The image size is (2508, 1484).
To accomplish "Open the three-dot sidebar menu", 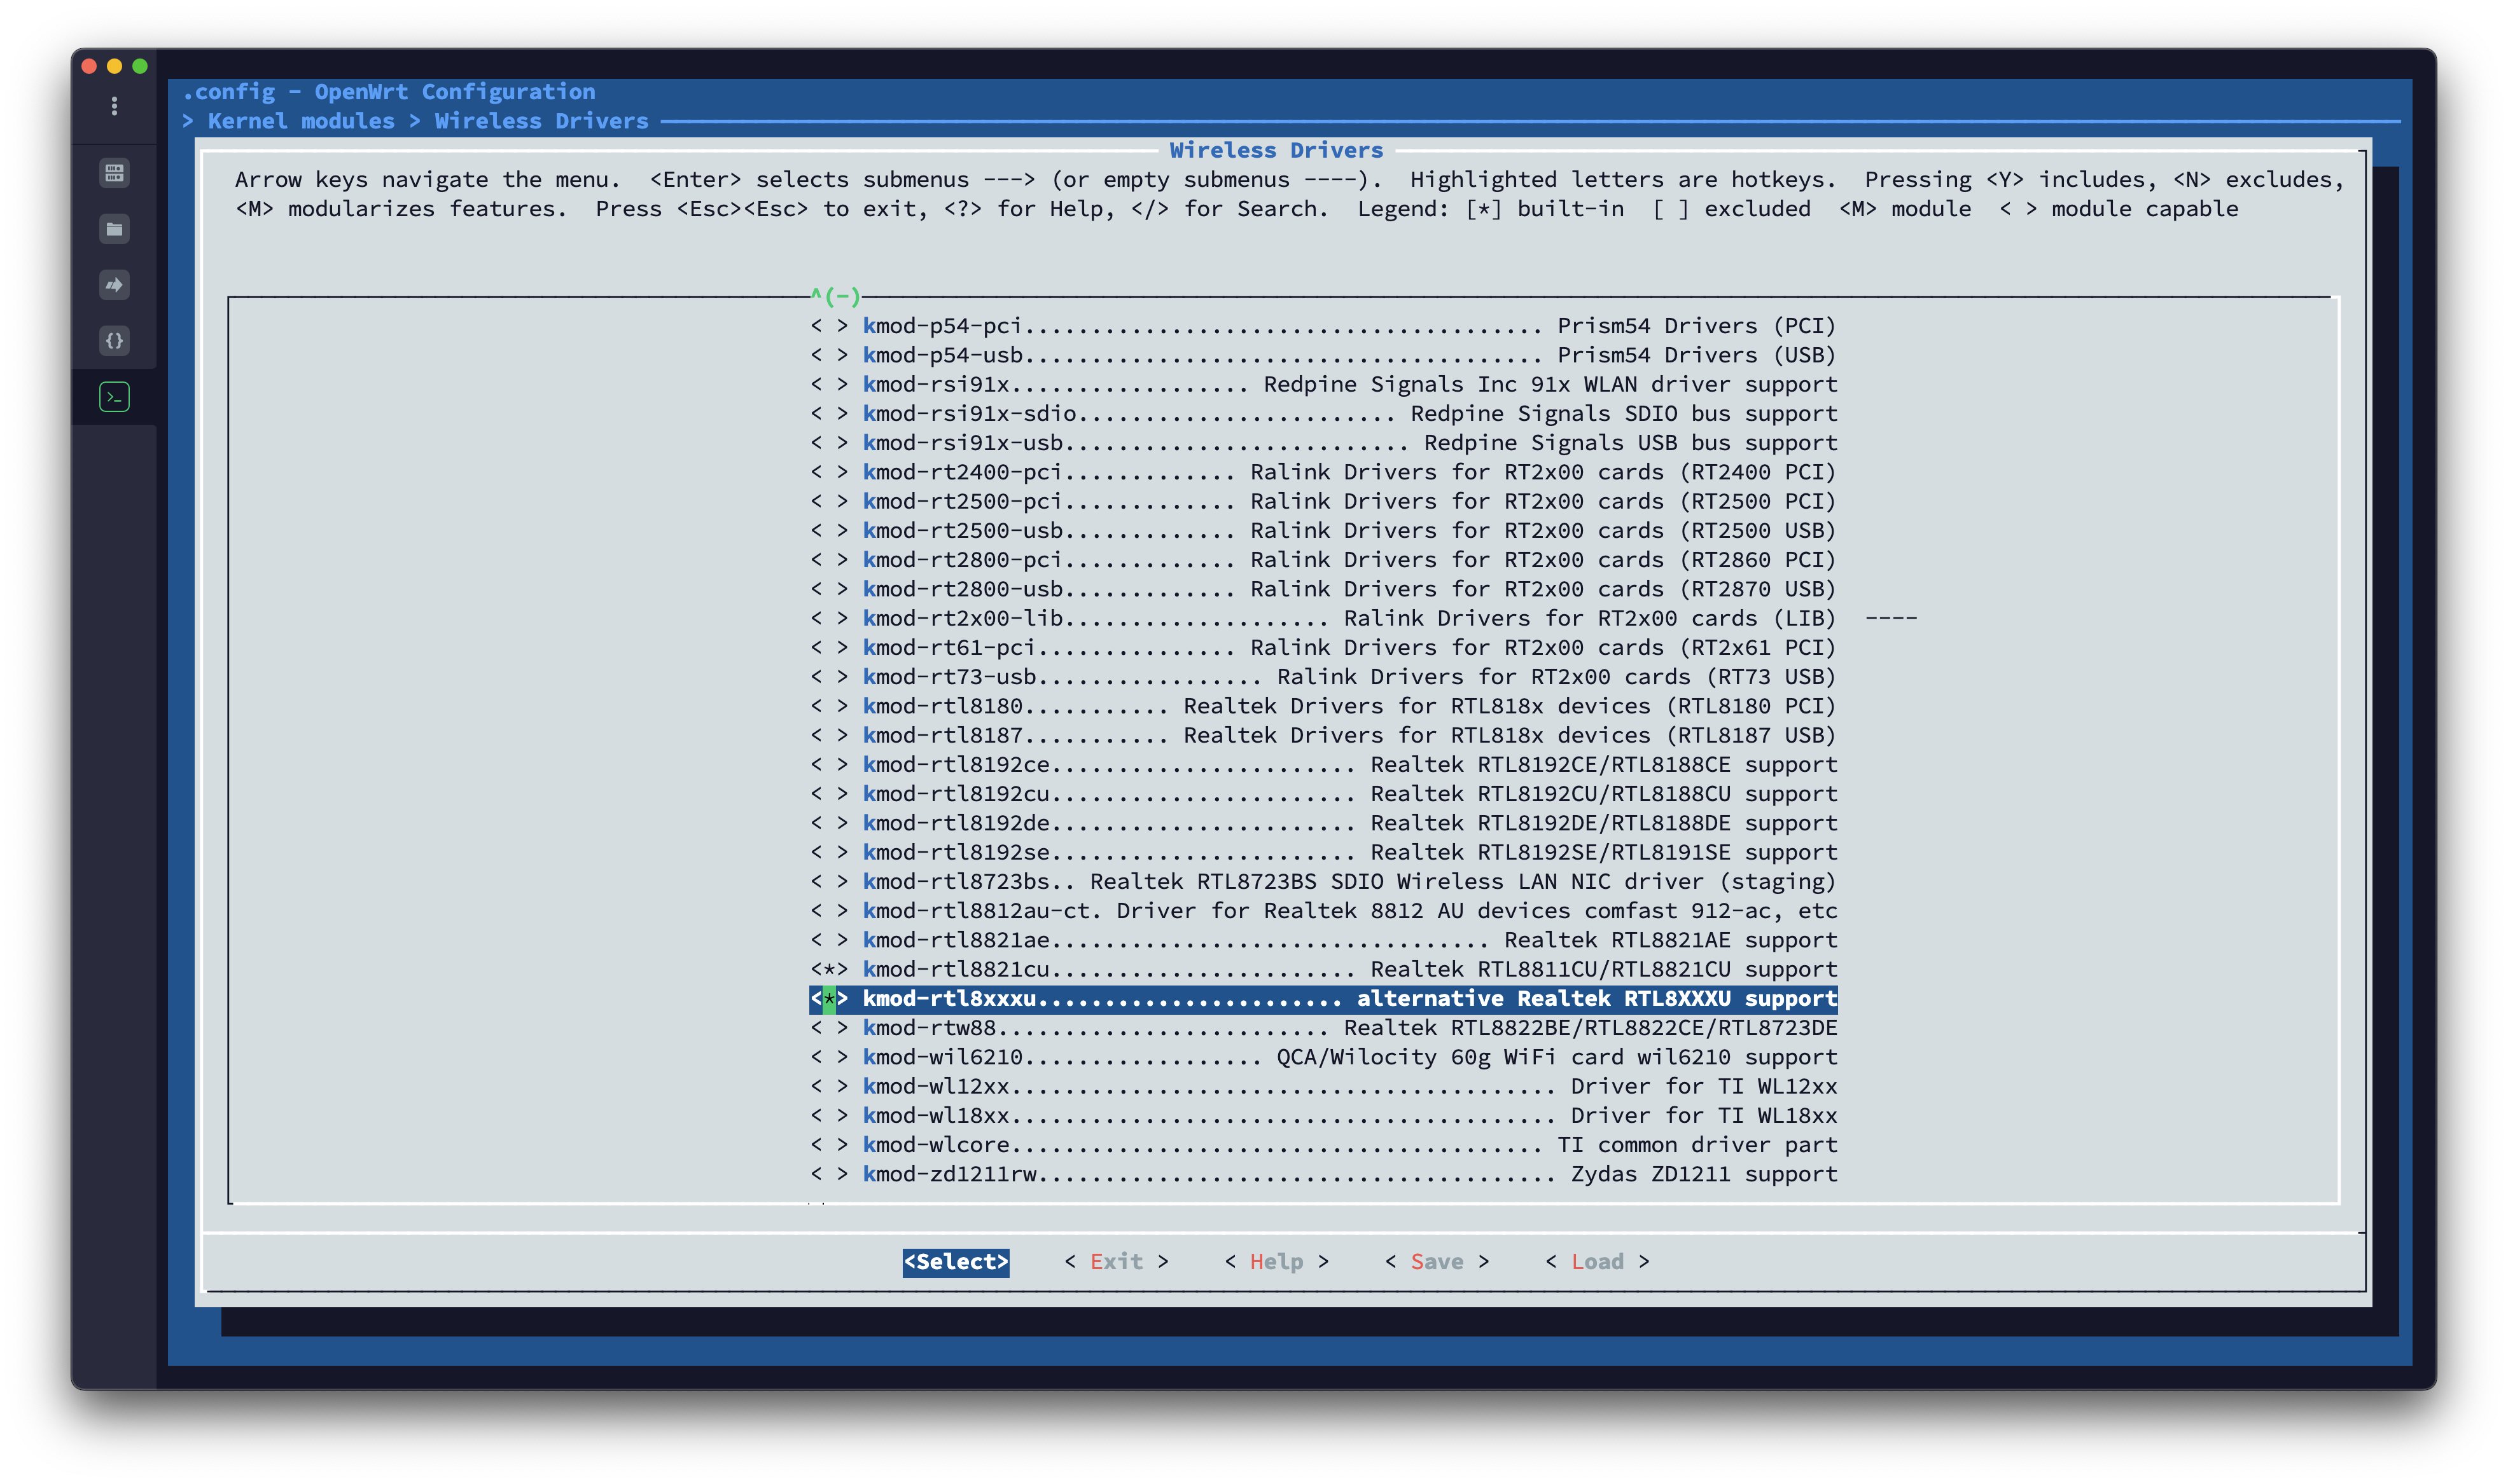I will click(114, 106).
